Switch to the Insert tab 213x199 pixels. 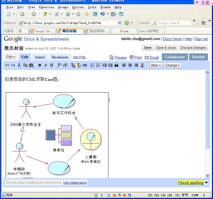(40, 57)
